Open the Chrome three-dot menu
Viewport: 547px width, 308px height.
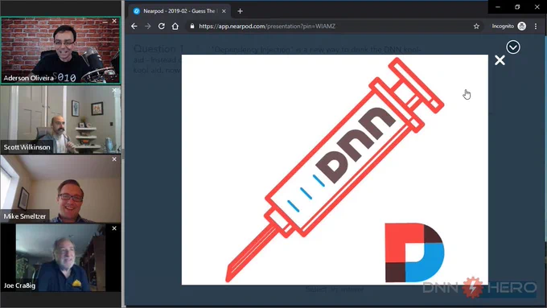click(x=536, y=27)
